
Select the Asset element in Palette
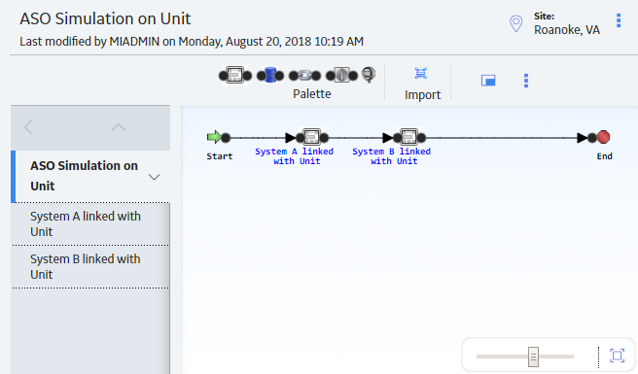235,75
